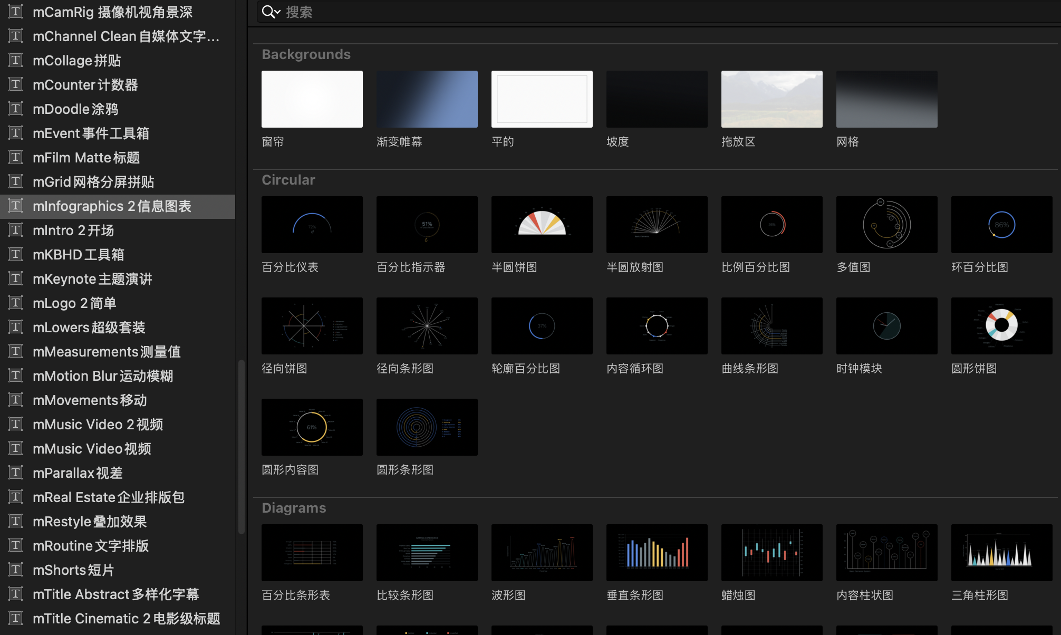Open mRestyle 叠加效果 category
Screen dimensions: 1061x635
118,521
